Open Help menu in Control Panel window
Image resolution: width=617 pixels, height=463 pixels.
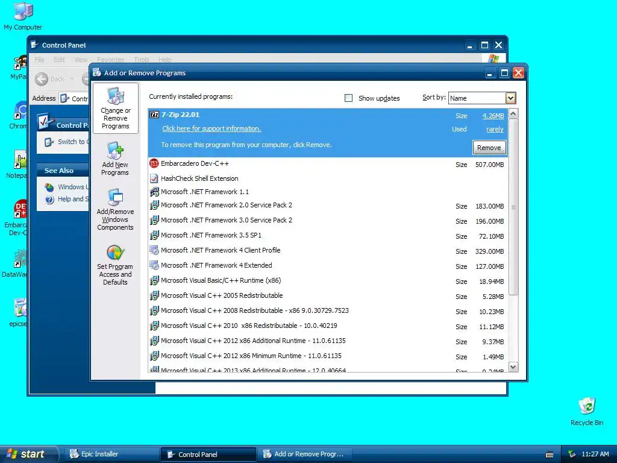165,60
